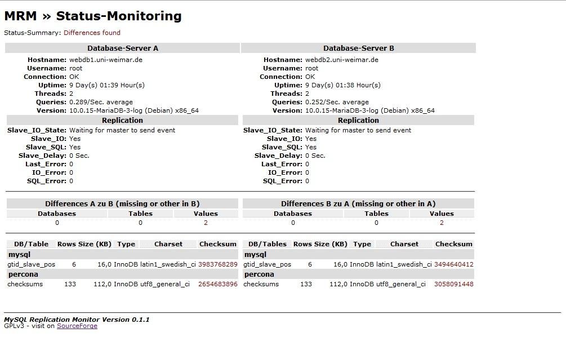Select the Database-Server B header
Viewport: 566px width, 359px height.
tap(358, 48)
